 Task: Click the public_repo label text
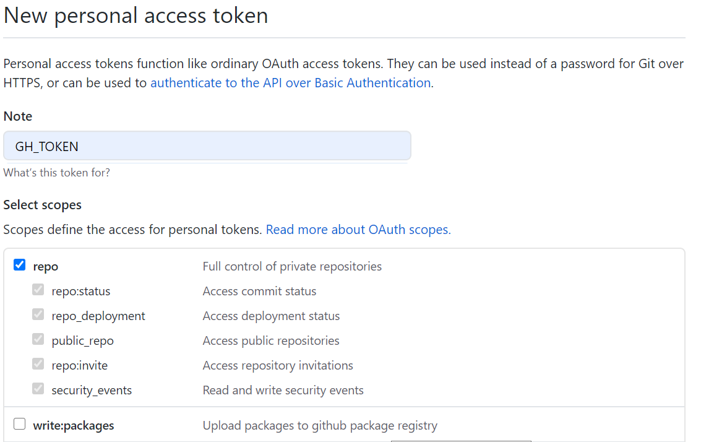coord(83,340)
